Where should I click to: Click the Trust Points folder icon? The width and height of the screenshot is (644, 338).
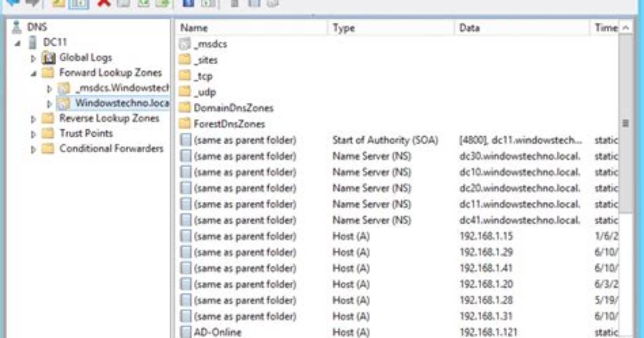(x=48, y=133)
